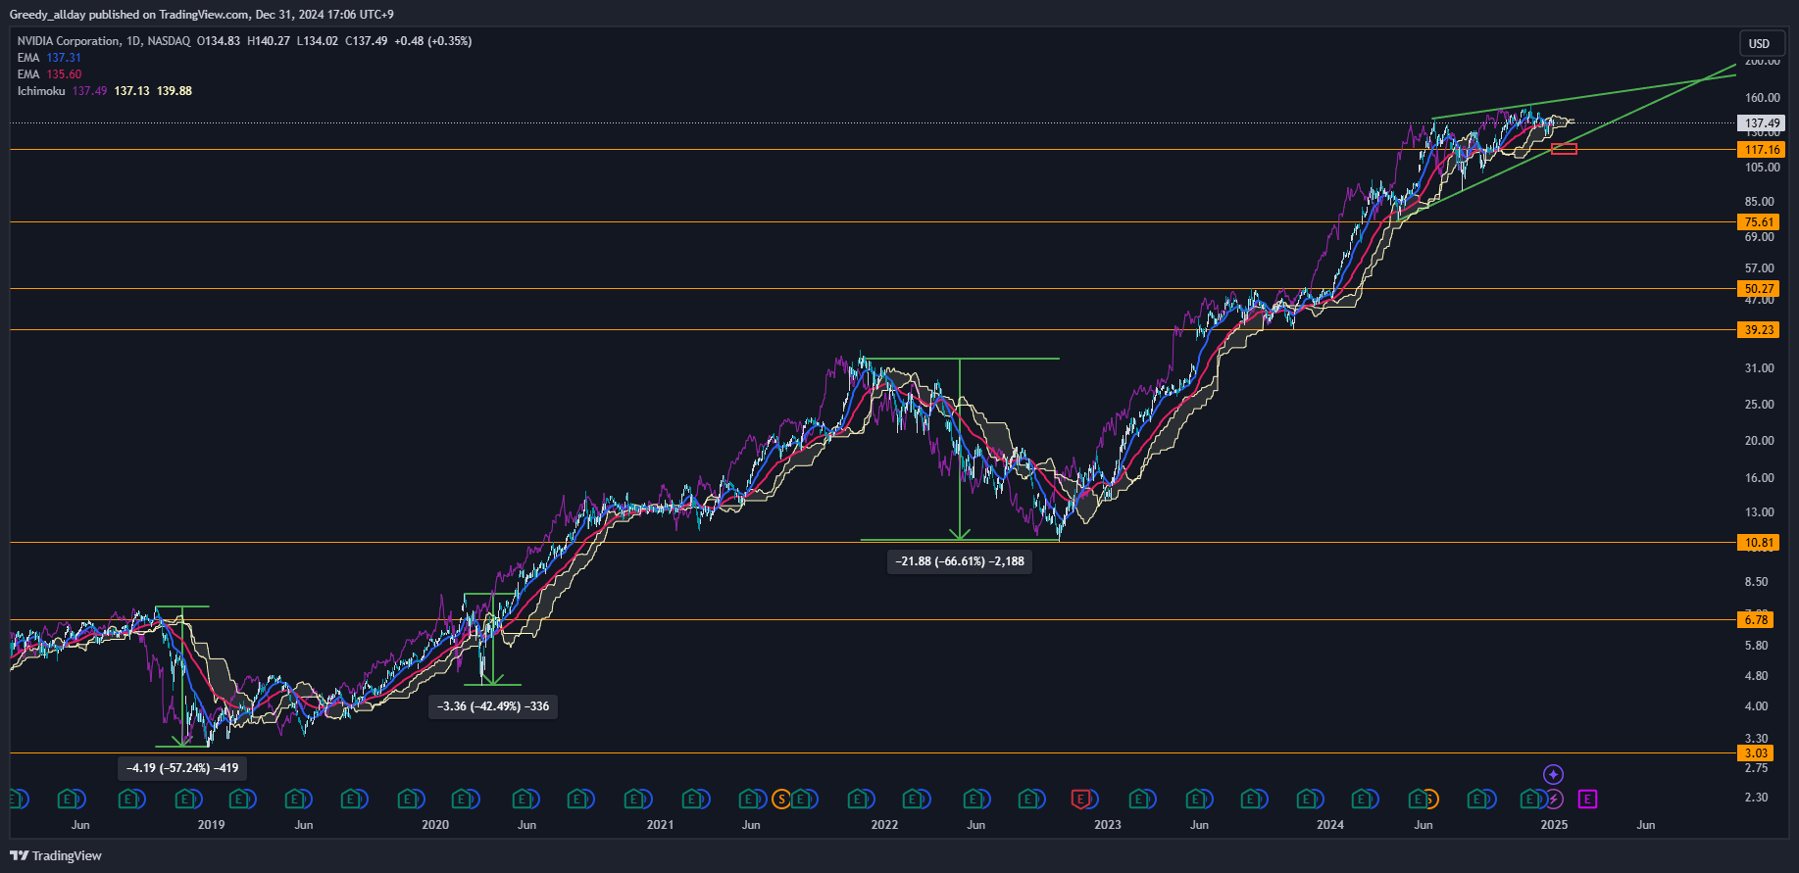This screenshot has width=1799, height=873.
Task: Click the purple lightning bolt event icon
Action: coord(1554,800)
